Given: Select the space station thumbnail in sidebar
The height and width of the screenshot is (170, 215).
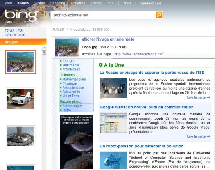Looking at the screenshot, I should [21, 62].
